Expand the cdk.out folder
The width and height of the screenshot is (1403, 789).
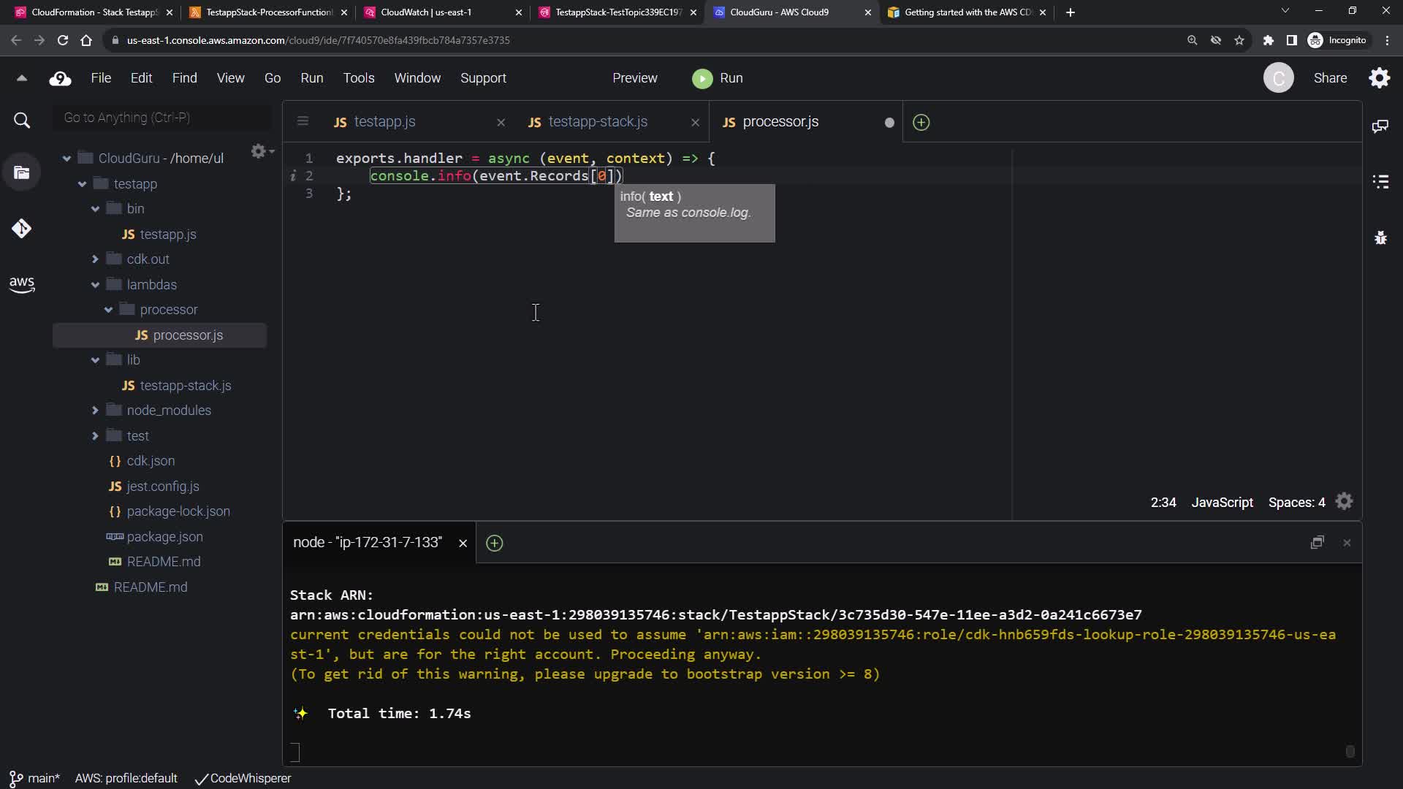(95, 259)
